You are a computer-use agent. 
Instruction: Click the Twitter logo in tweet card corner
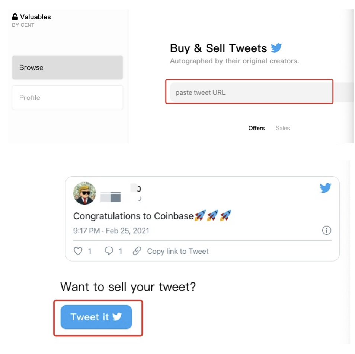coord(325,188)
